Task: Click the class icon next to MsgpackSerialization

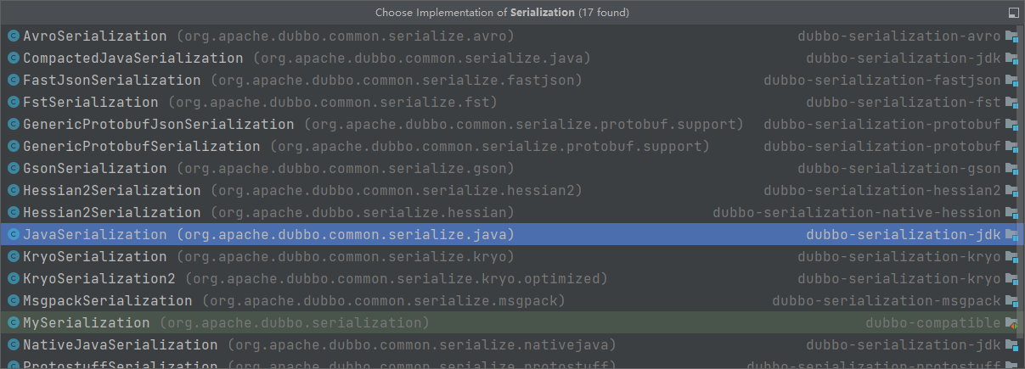Action: point(13,301)
